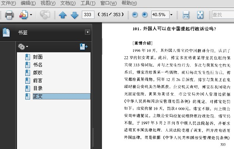Open the 工具(T) menu
Image resolution: width=234 pixels, height=149 pixels.
click(88, 3)
